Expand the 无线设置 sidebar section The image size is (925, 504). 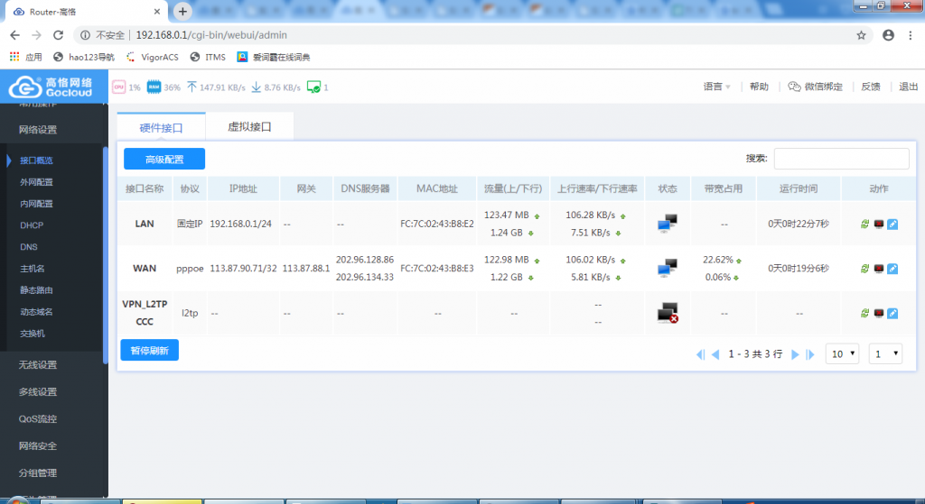point(38,365)
